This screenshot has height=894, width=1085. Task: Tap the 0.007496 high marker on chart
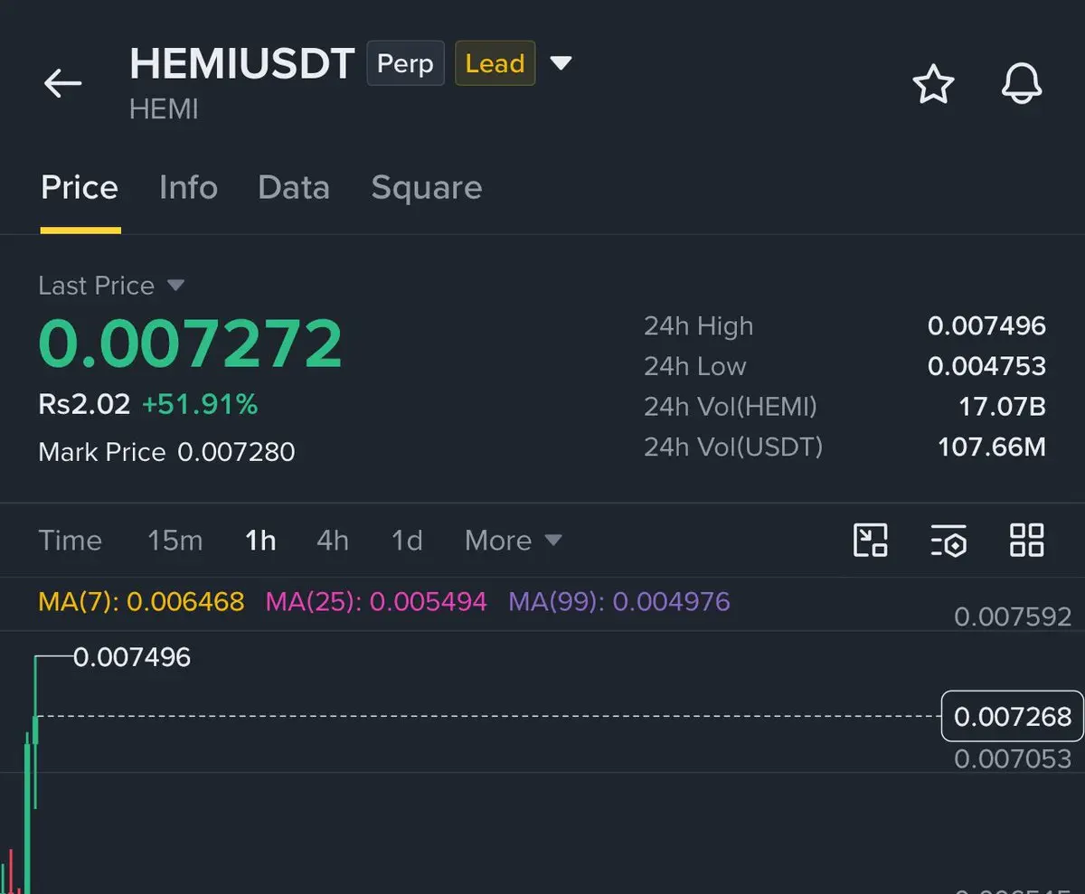[132, 657]
